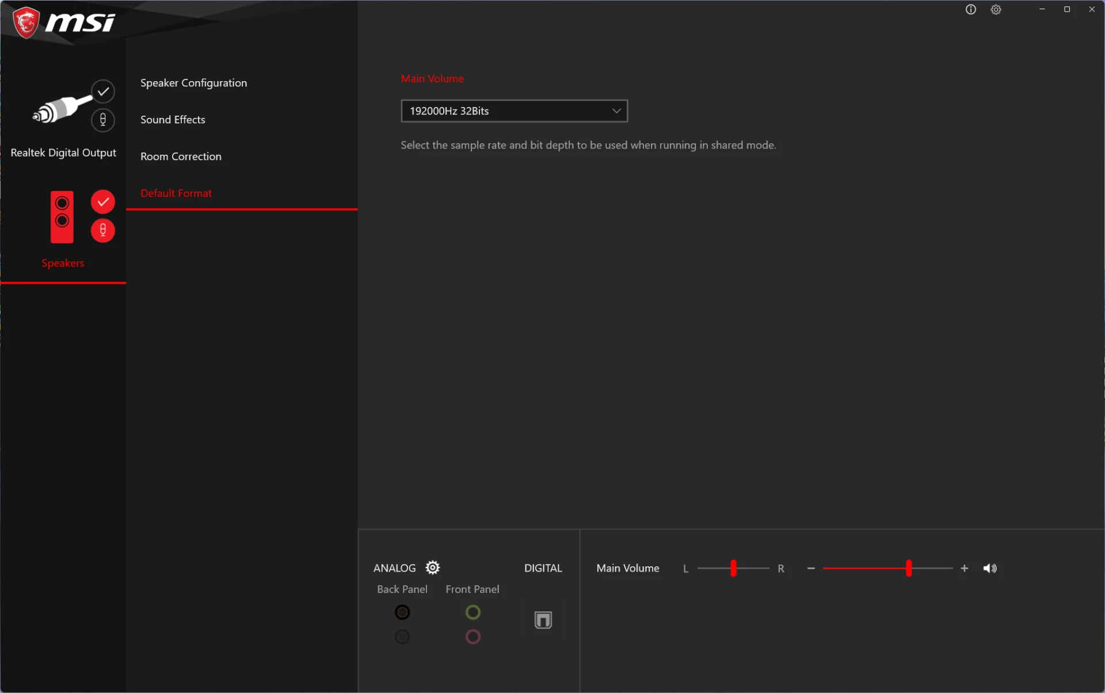The image size is (1105, 693).
Task: Click the green Front Panel jack
Action: tap(473, 612)
